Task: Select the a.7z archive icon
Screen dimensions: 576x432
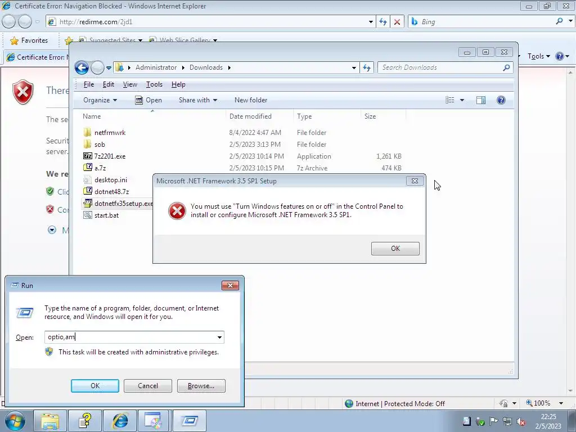Action: 87,168
